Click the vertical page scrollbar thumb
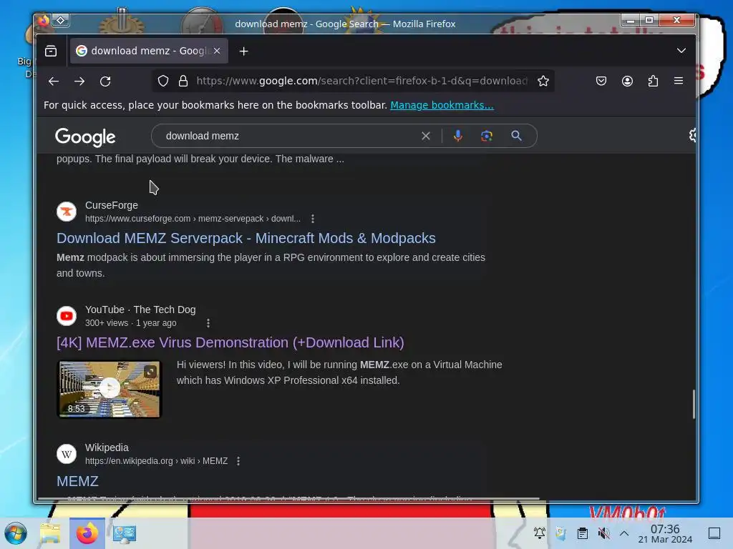Viewport: 733px width, 549px height. coord(694,405)
